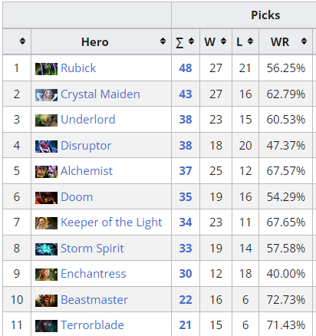Sort by total picks sigma column

pos(191,41)
